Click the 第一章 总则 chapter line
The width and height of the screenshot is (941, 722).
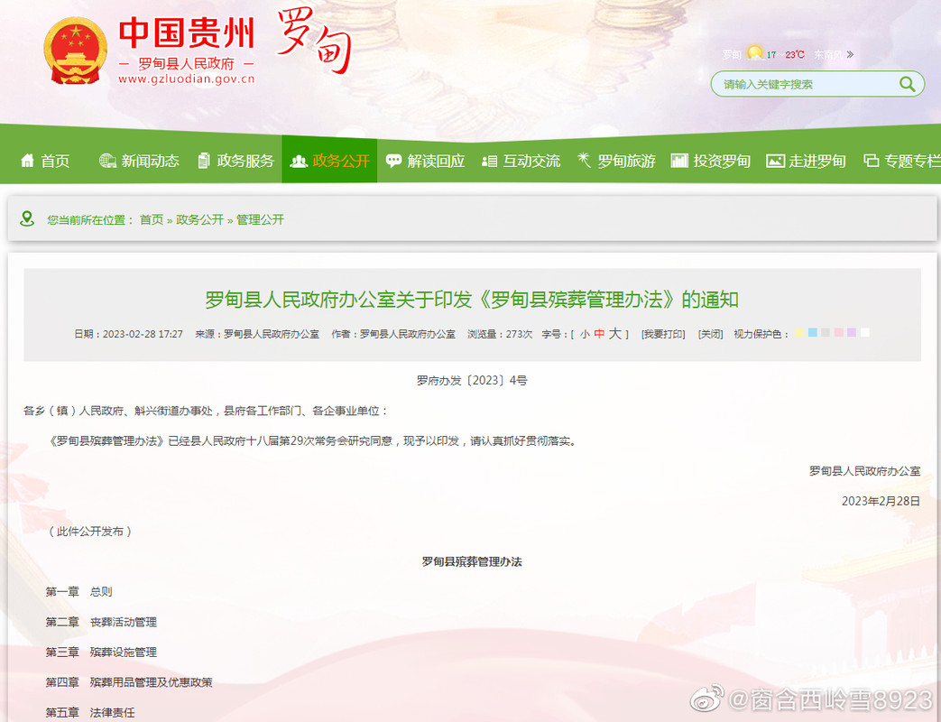(x=78, y=592)
